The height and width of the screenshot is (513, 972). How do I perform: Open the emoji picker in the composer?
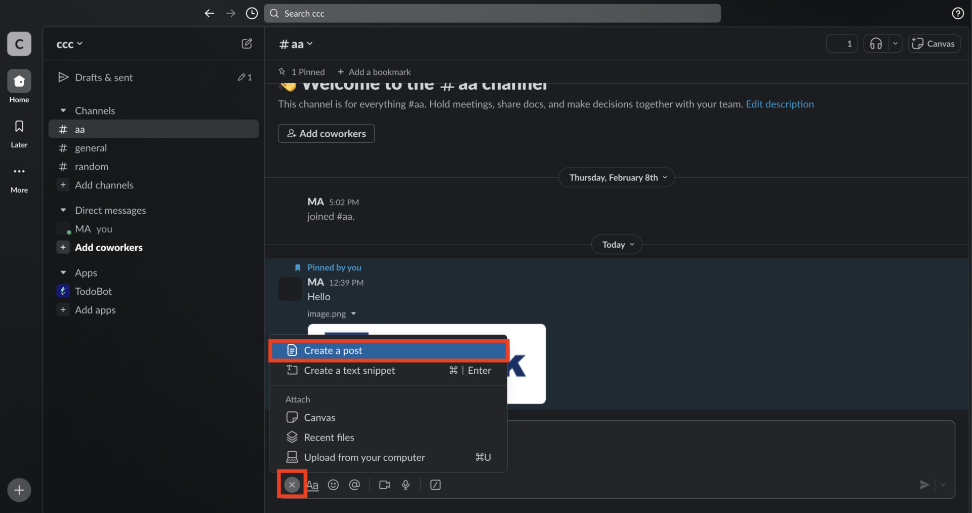click(333, 485)
